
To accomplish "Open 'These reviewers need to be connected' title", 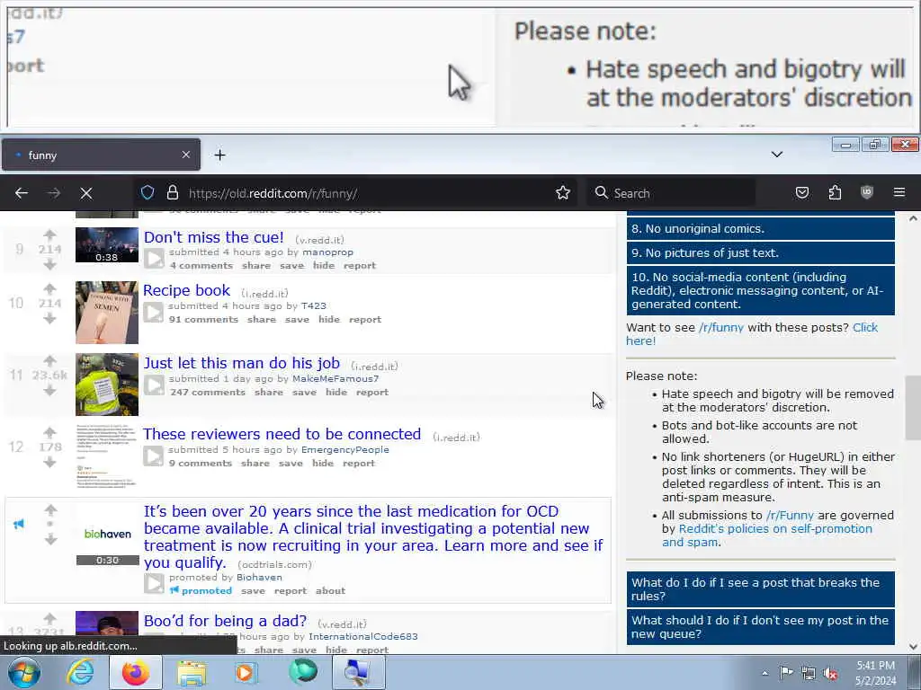I will coord(282,434).
